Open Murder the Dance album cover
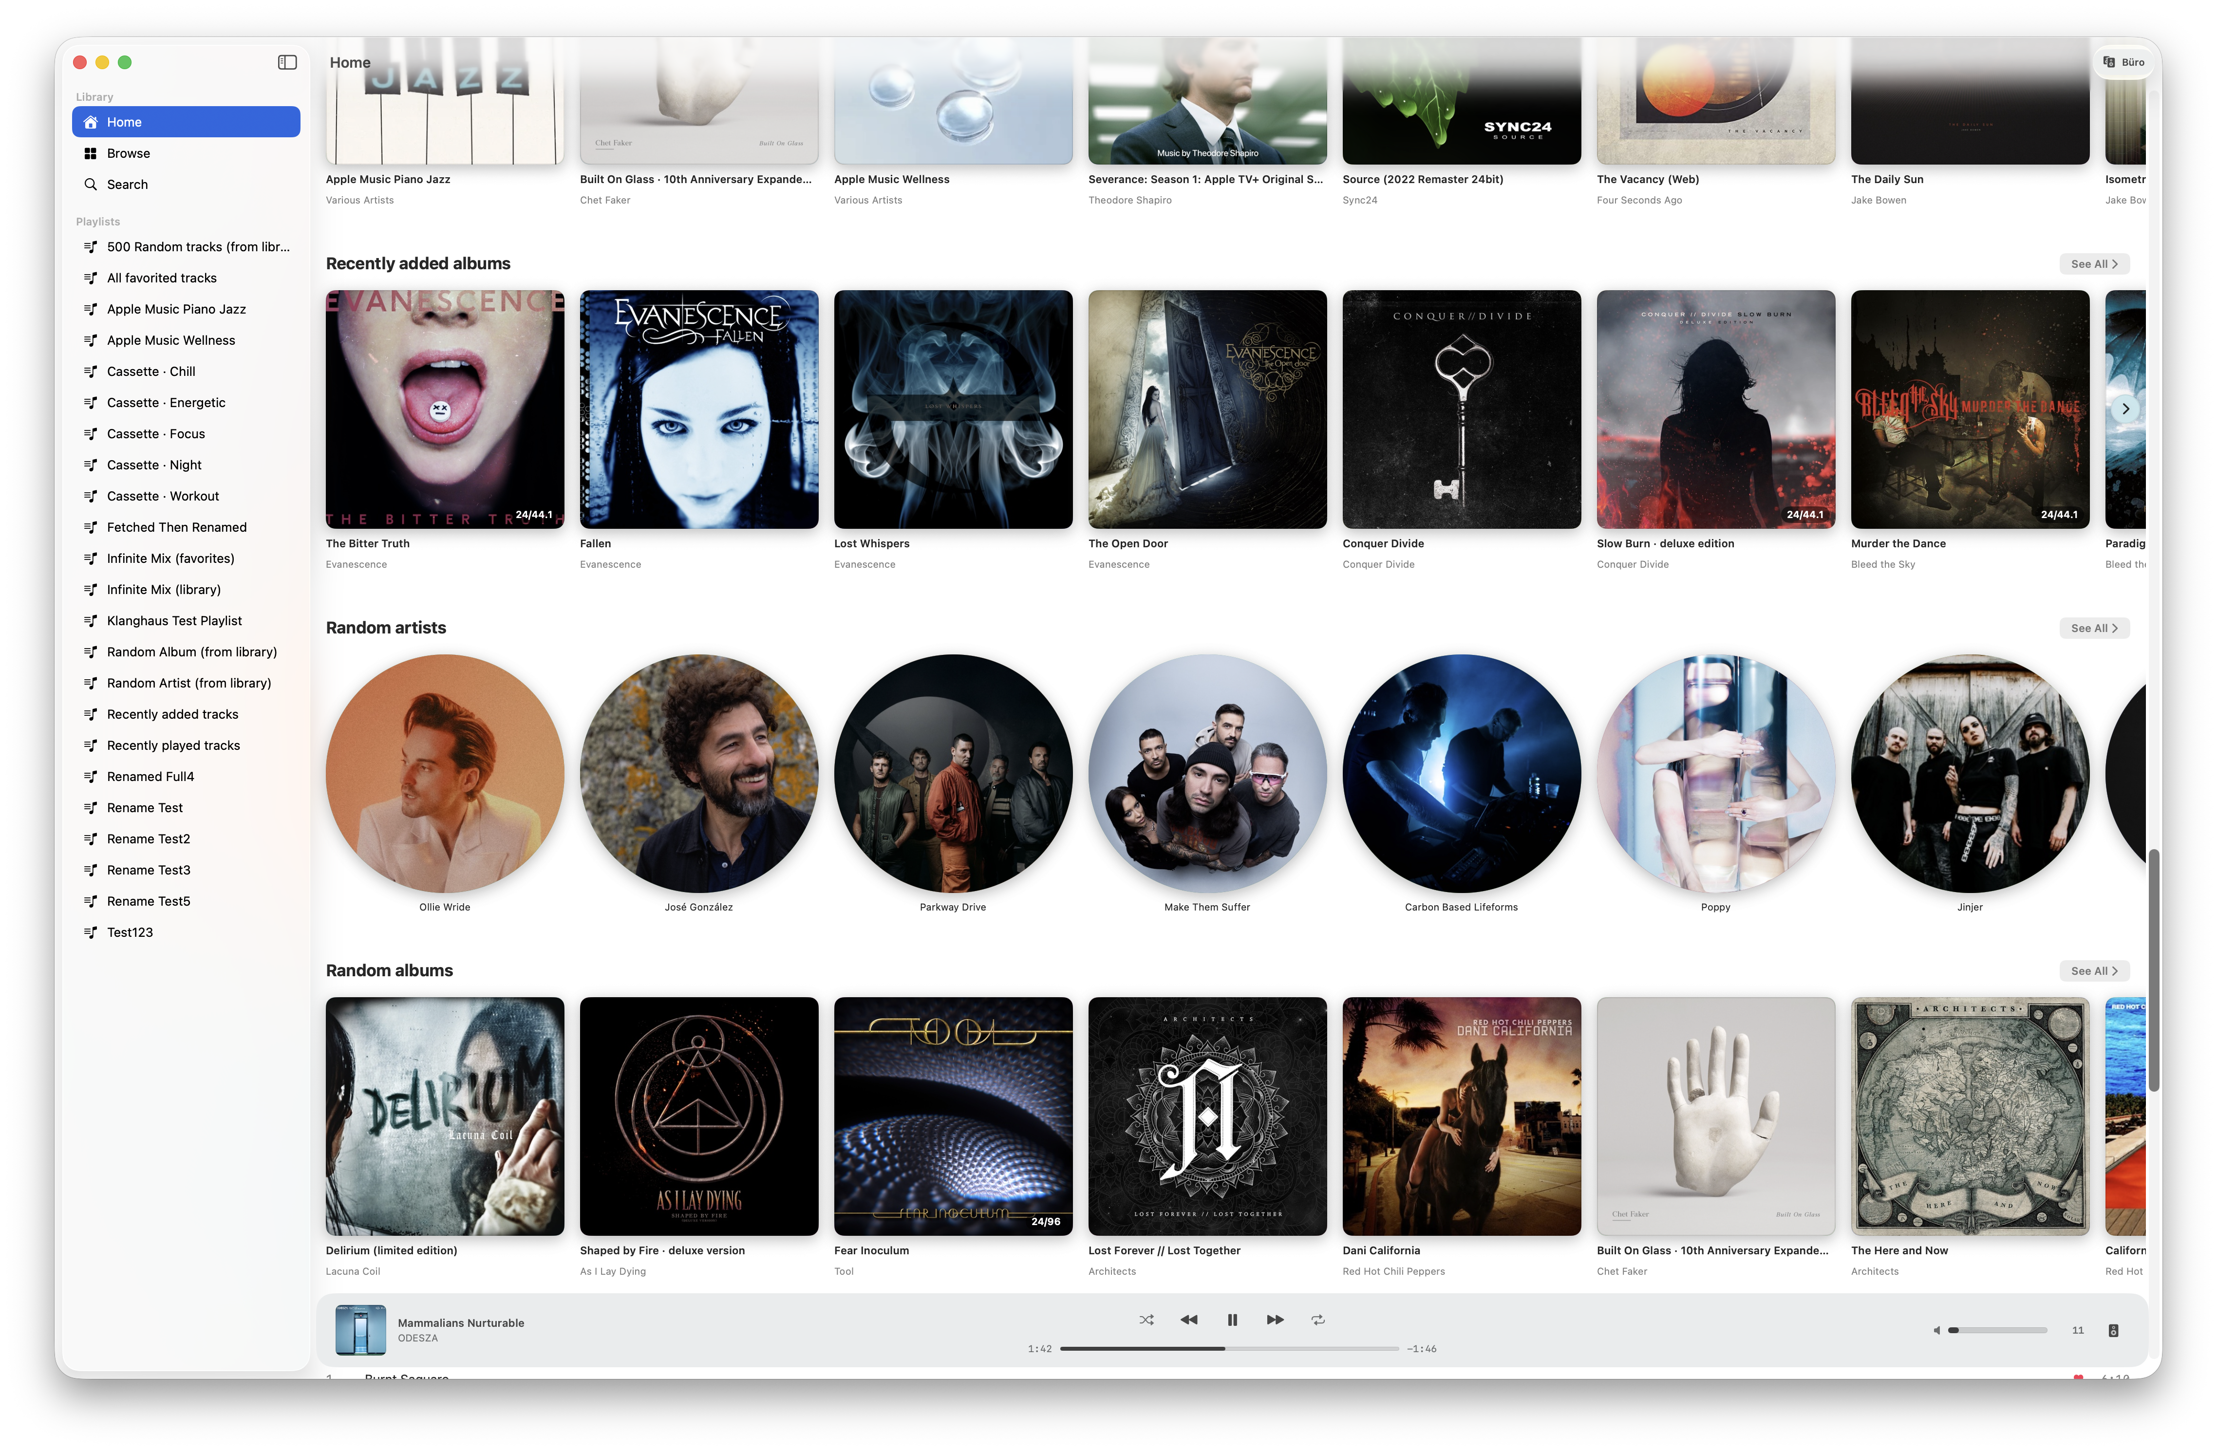The height and width of the screenshot is (1451, 2217). pos(1970,410)
